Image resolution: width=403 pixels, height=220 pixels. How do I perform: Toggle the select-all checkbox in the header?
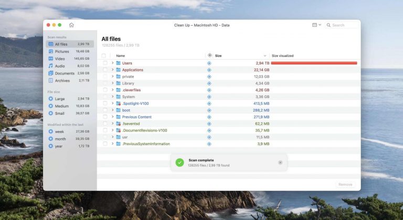(104, 56)
